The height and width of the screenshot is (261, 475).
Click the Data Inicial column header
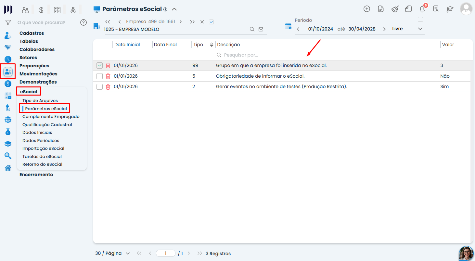(x=127, y=45)
